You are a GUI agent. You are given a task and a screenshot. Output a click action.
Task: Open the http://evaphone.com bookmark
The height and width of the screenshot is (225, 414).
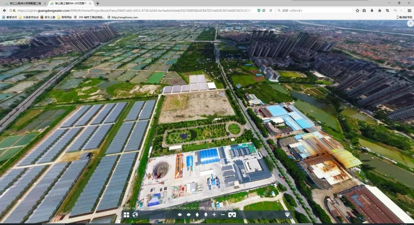pos(123,17)
